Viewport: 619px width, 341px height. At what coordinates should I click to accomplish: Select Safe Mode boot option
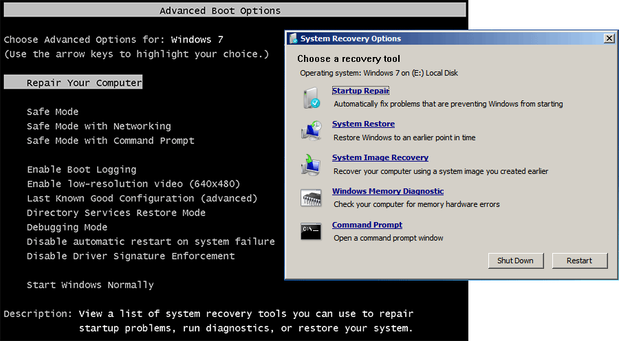(x=52, y=111)
